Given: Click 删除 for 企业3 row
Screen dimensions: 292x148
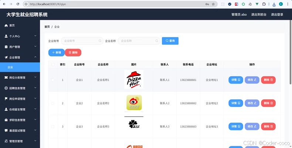Looking at the screenshot, I should coord(268,127).
